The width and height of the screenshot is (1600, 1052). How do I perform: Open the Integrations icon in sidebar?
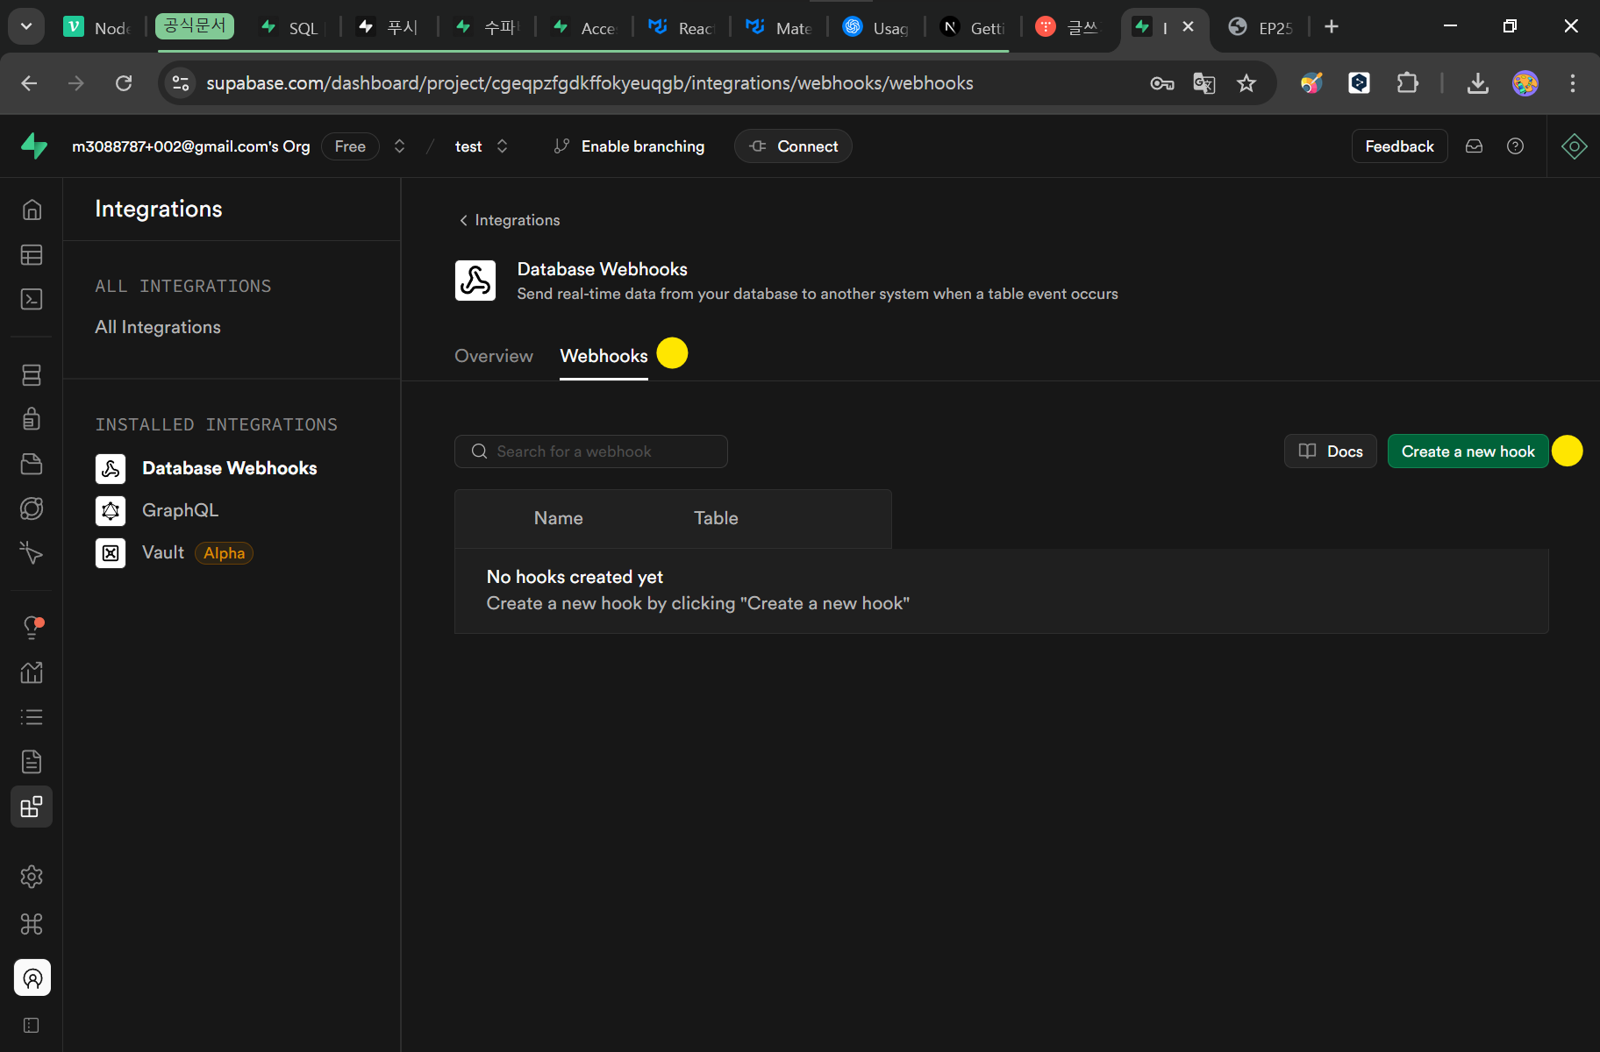coord(32,807)
